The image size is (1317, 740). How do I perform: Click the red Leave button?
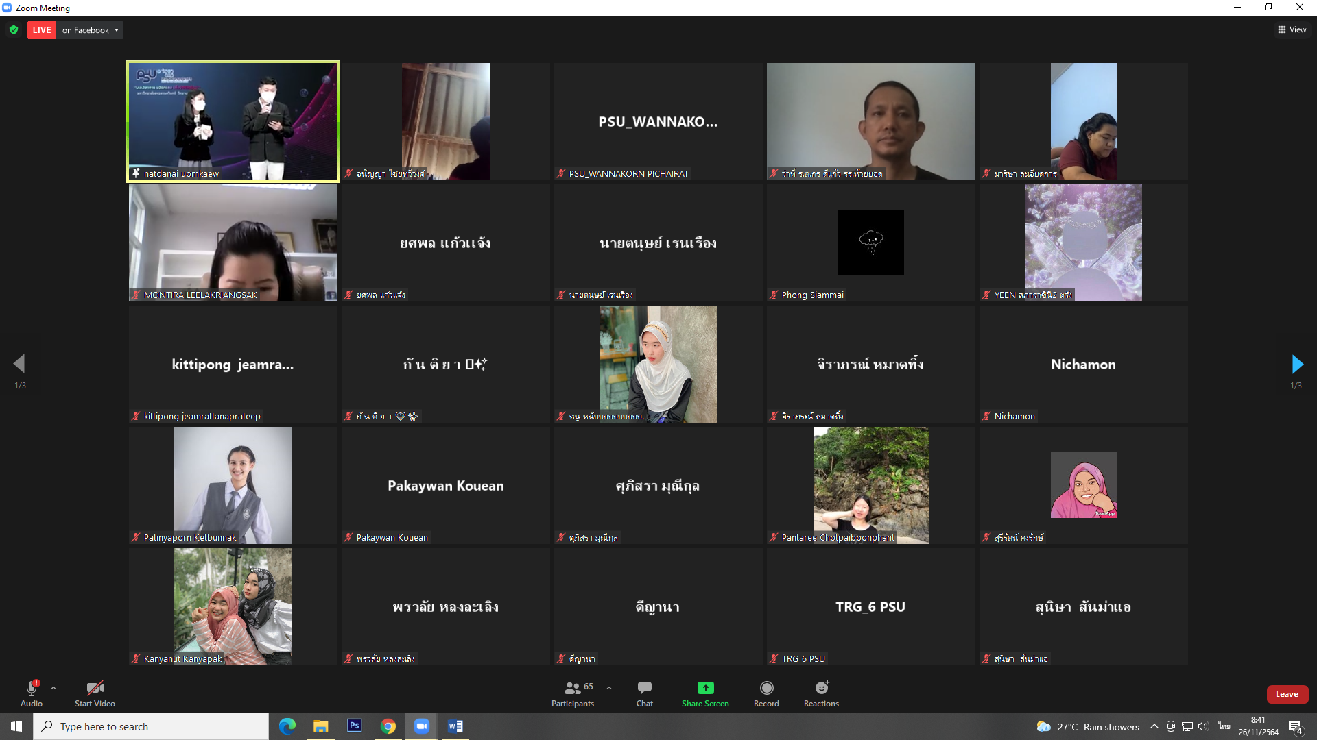click(1287, 694)
